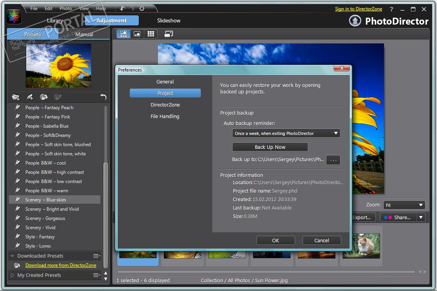Image resolution: width=437 pixels, height=291 pixels.
Task: Open the View menu
Action: pos(84,8)
